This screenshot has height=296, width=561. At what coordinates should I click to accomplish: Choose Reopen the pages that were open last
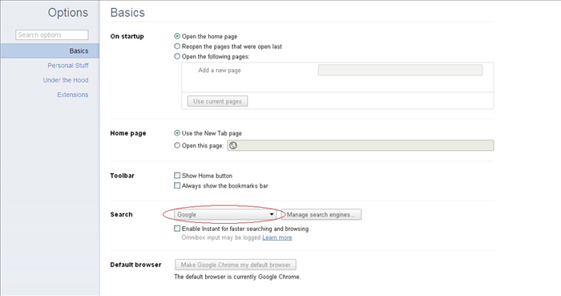(177, 47)
